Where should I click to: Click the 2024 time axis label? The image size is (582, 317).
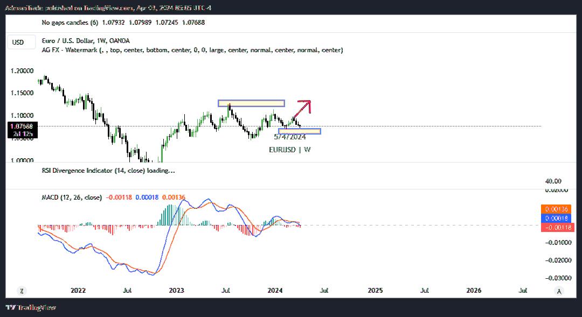coord(275,290)
